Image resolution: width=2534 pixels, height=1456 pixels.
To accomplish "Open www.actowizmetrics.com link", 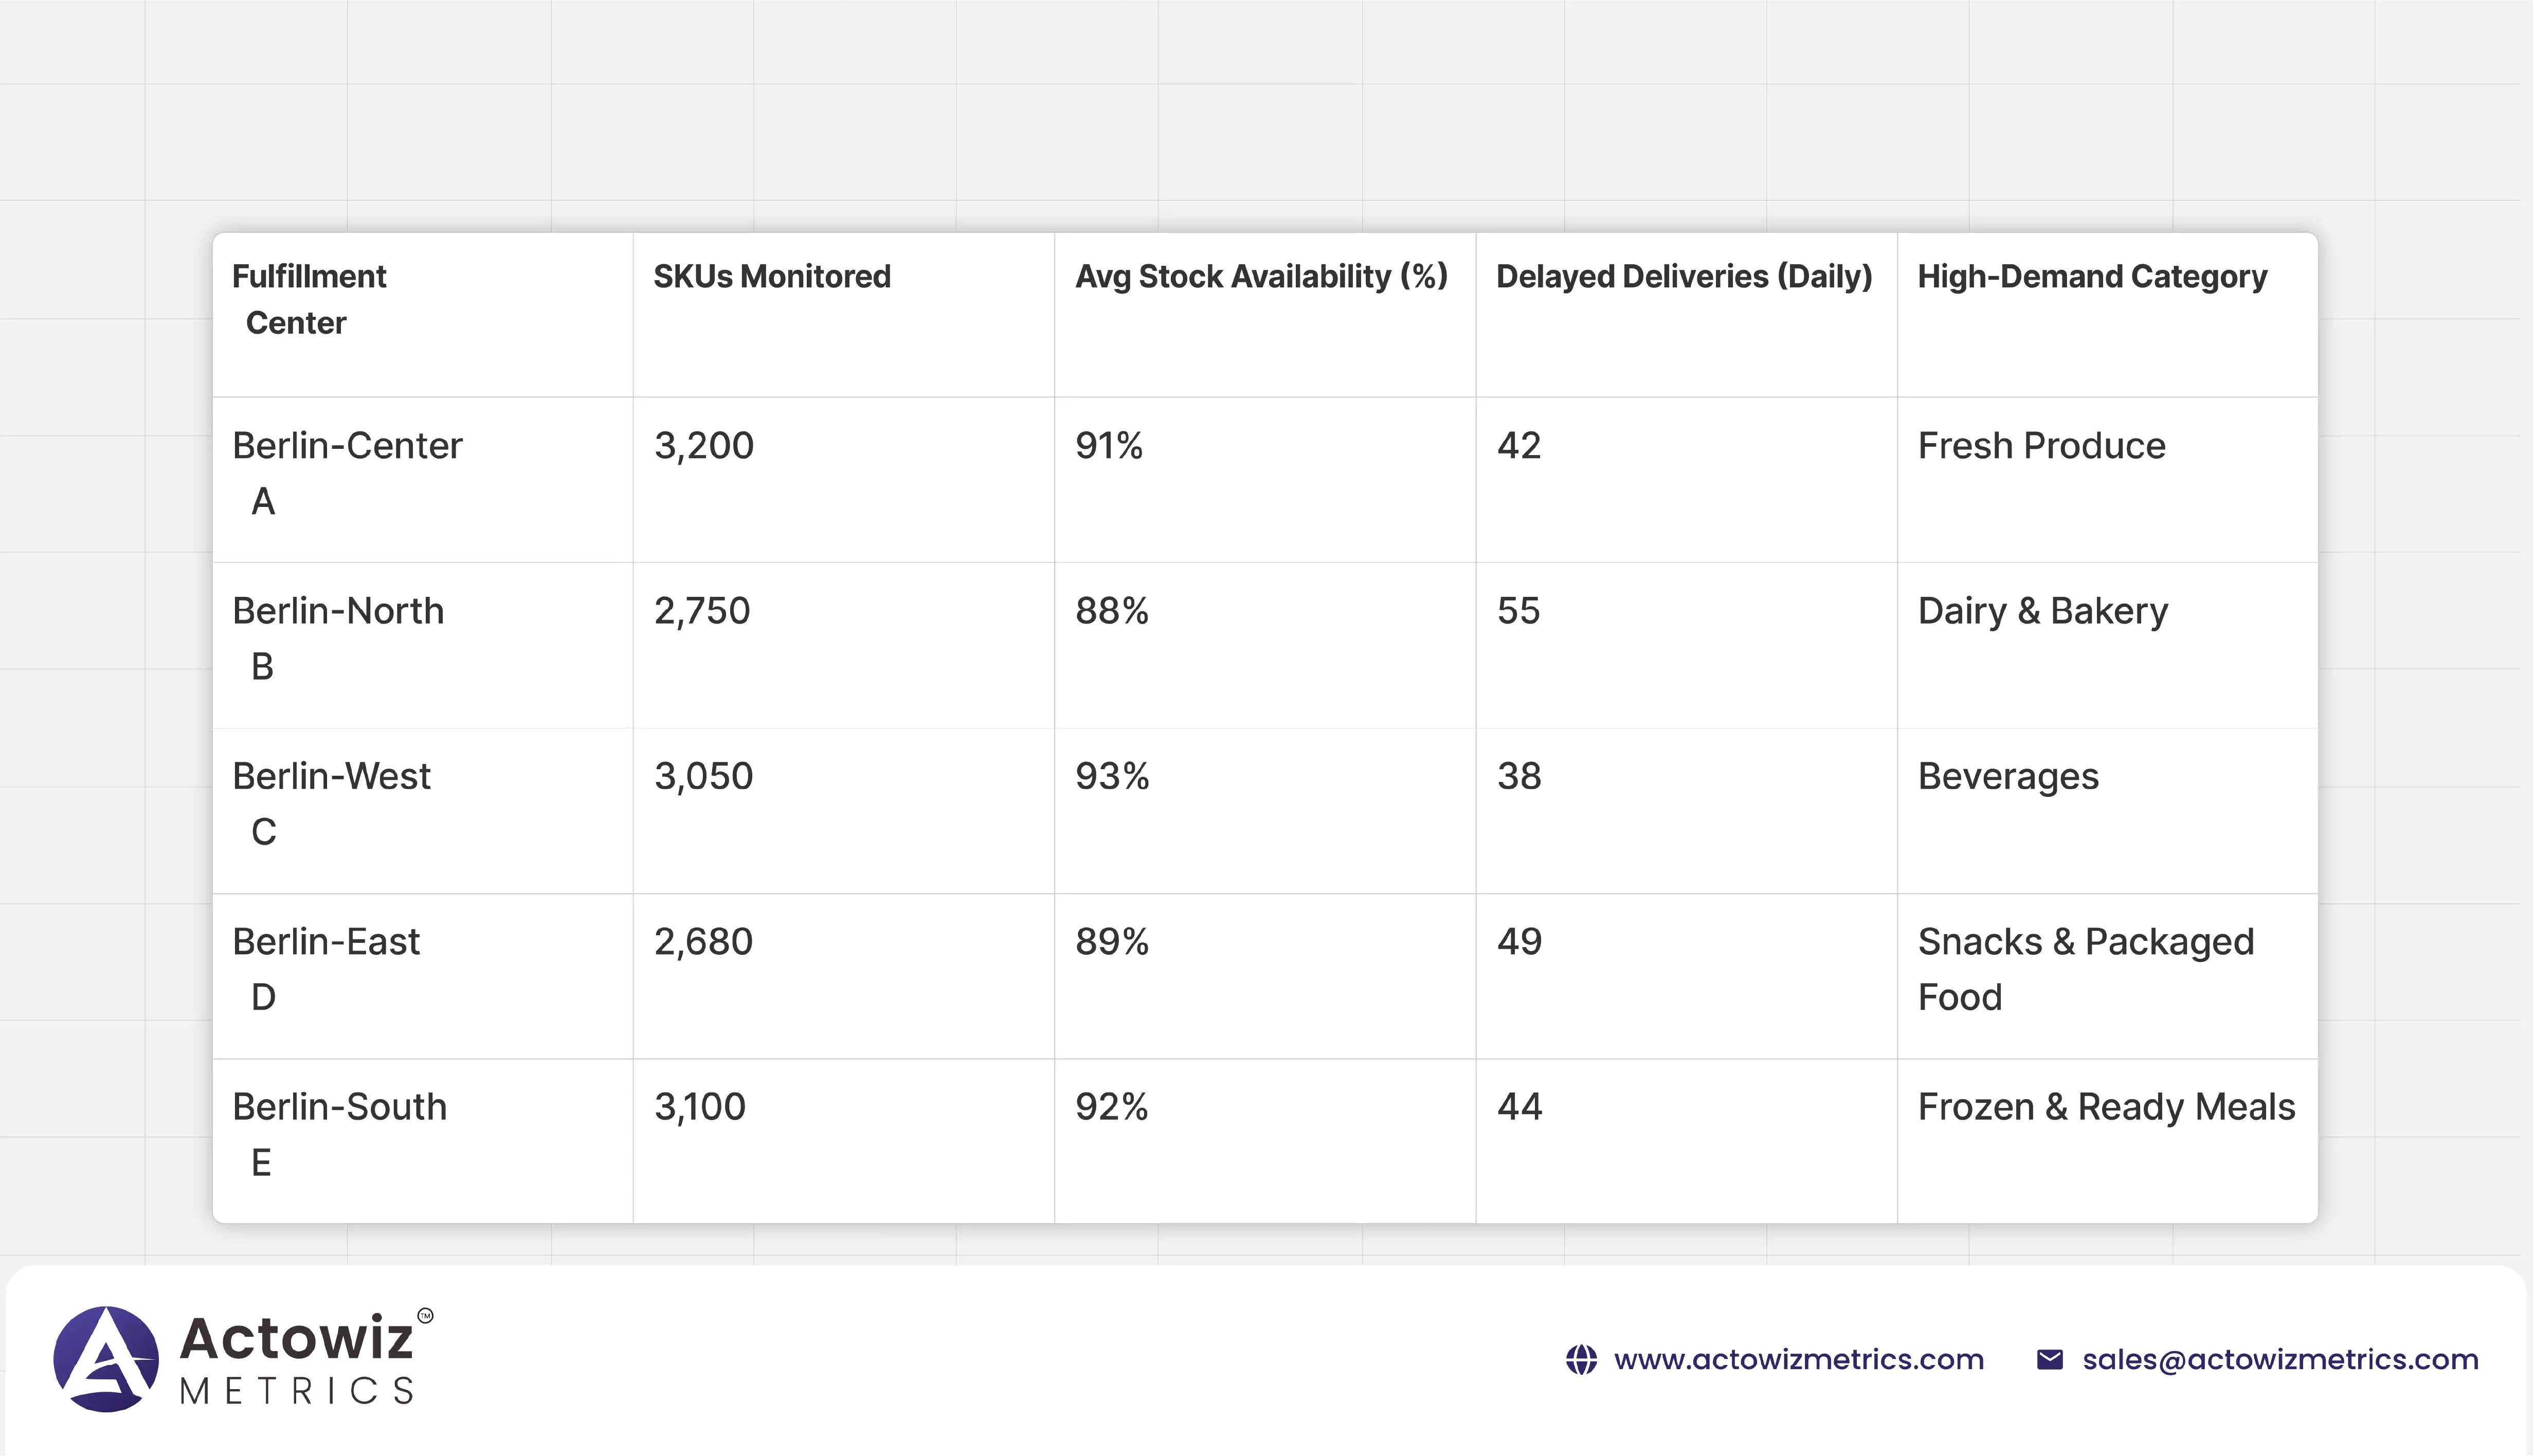I will [1798, 1360].
